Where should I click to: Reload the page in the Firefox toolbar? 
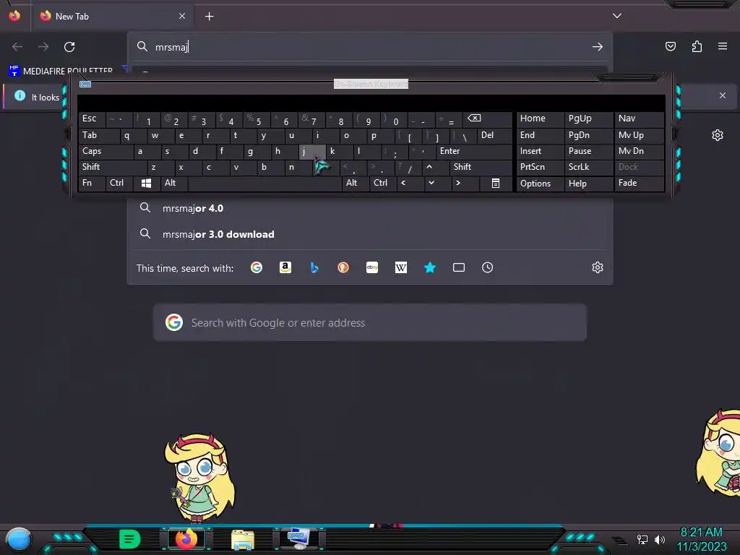point(69,47)
